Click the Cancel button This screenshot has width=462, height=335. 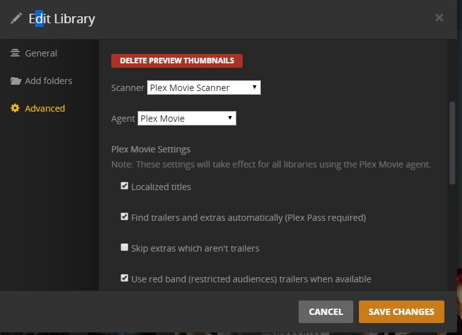pyautogui.click(x=326, y=312)
